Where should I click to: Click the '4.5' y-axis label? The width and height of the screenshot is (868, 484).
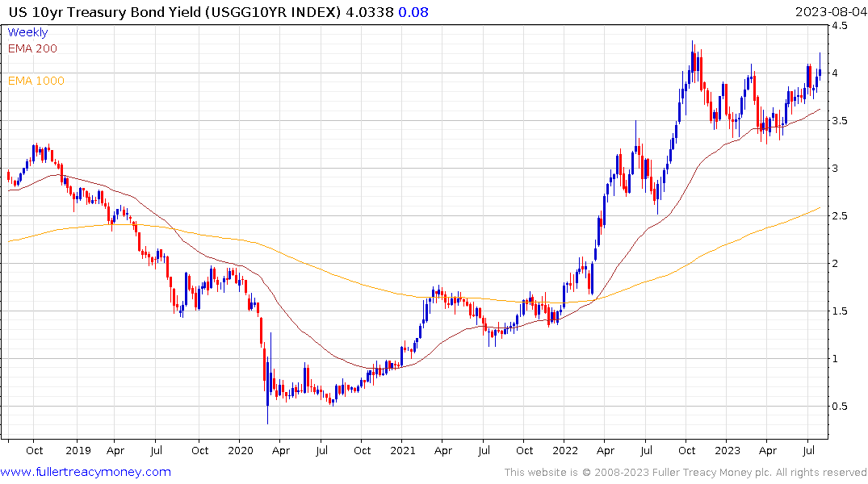click(x=839, y=26)
